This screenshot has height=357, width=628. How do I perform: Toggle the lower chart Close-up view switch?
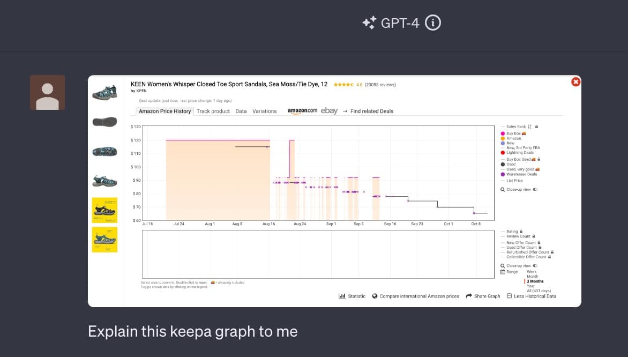click(x=535, y=266)
